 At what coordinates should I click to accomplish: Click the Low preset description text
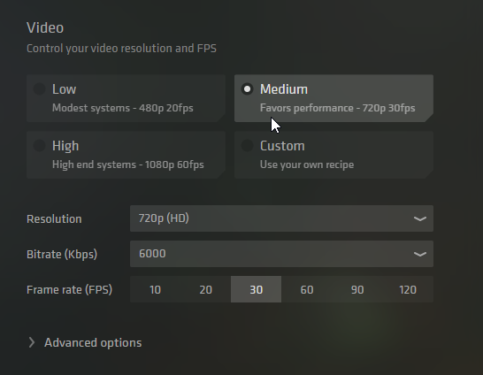(x=123, y=108)
